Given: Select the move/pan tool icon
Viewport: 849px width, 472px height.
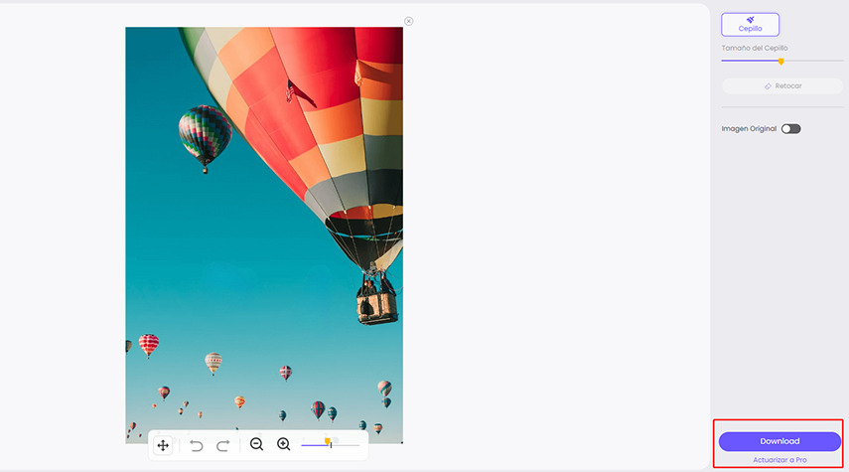Looking at the screenshot, I should click(163, 445).
